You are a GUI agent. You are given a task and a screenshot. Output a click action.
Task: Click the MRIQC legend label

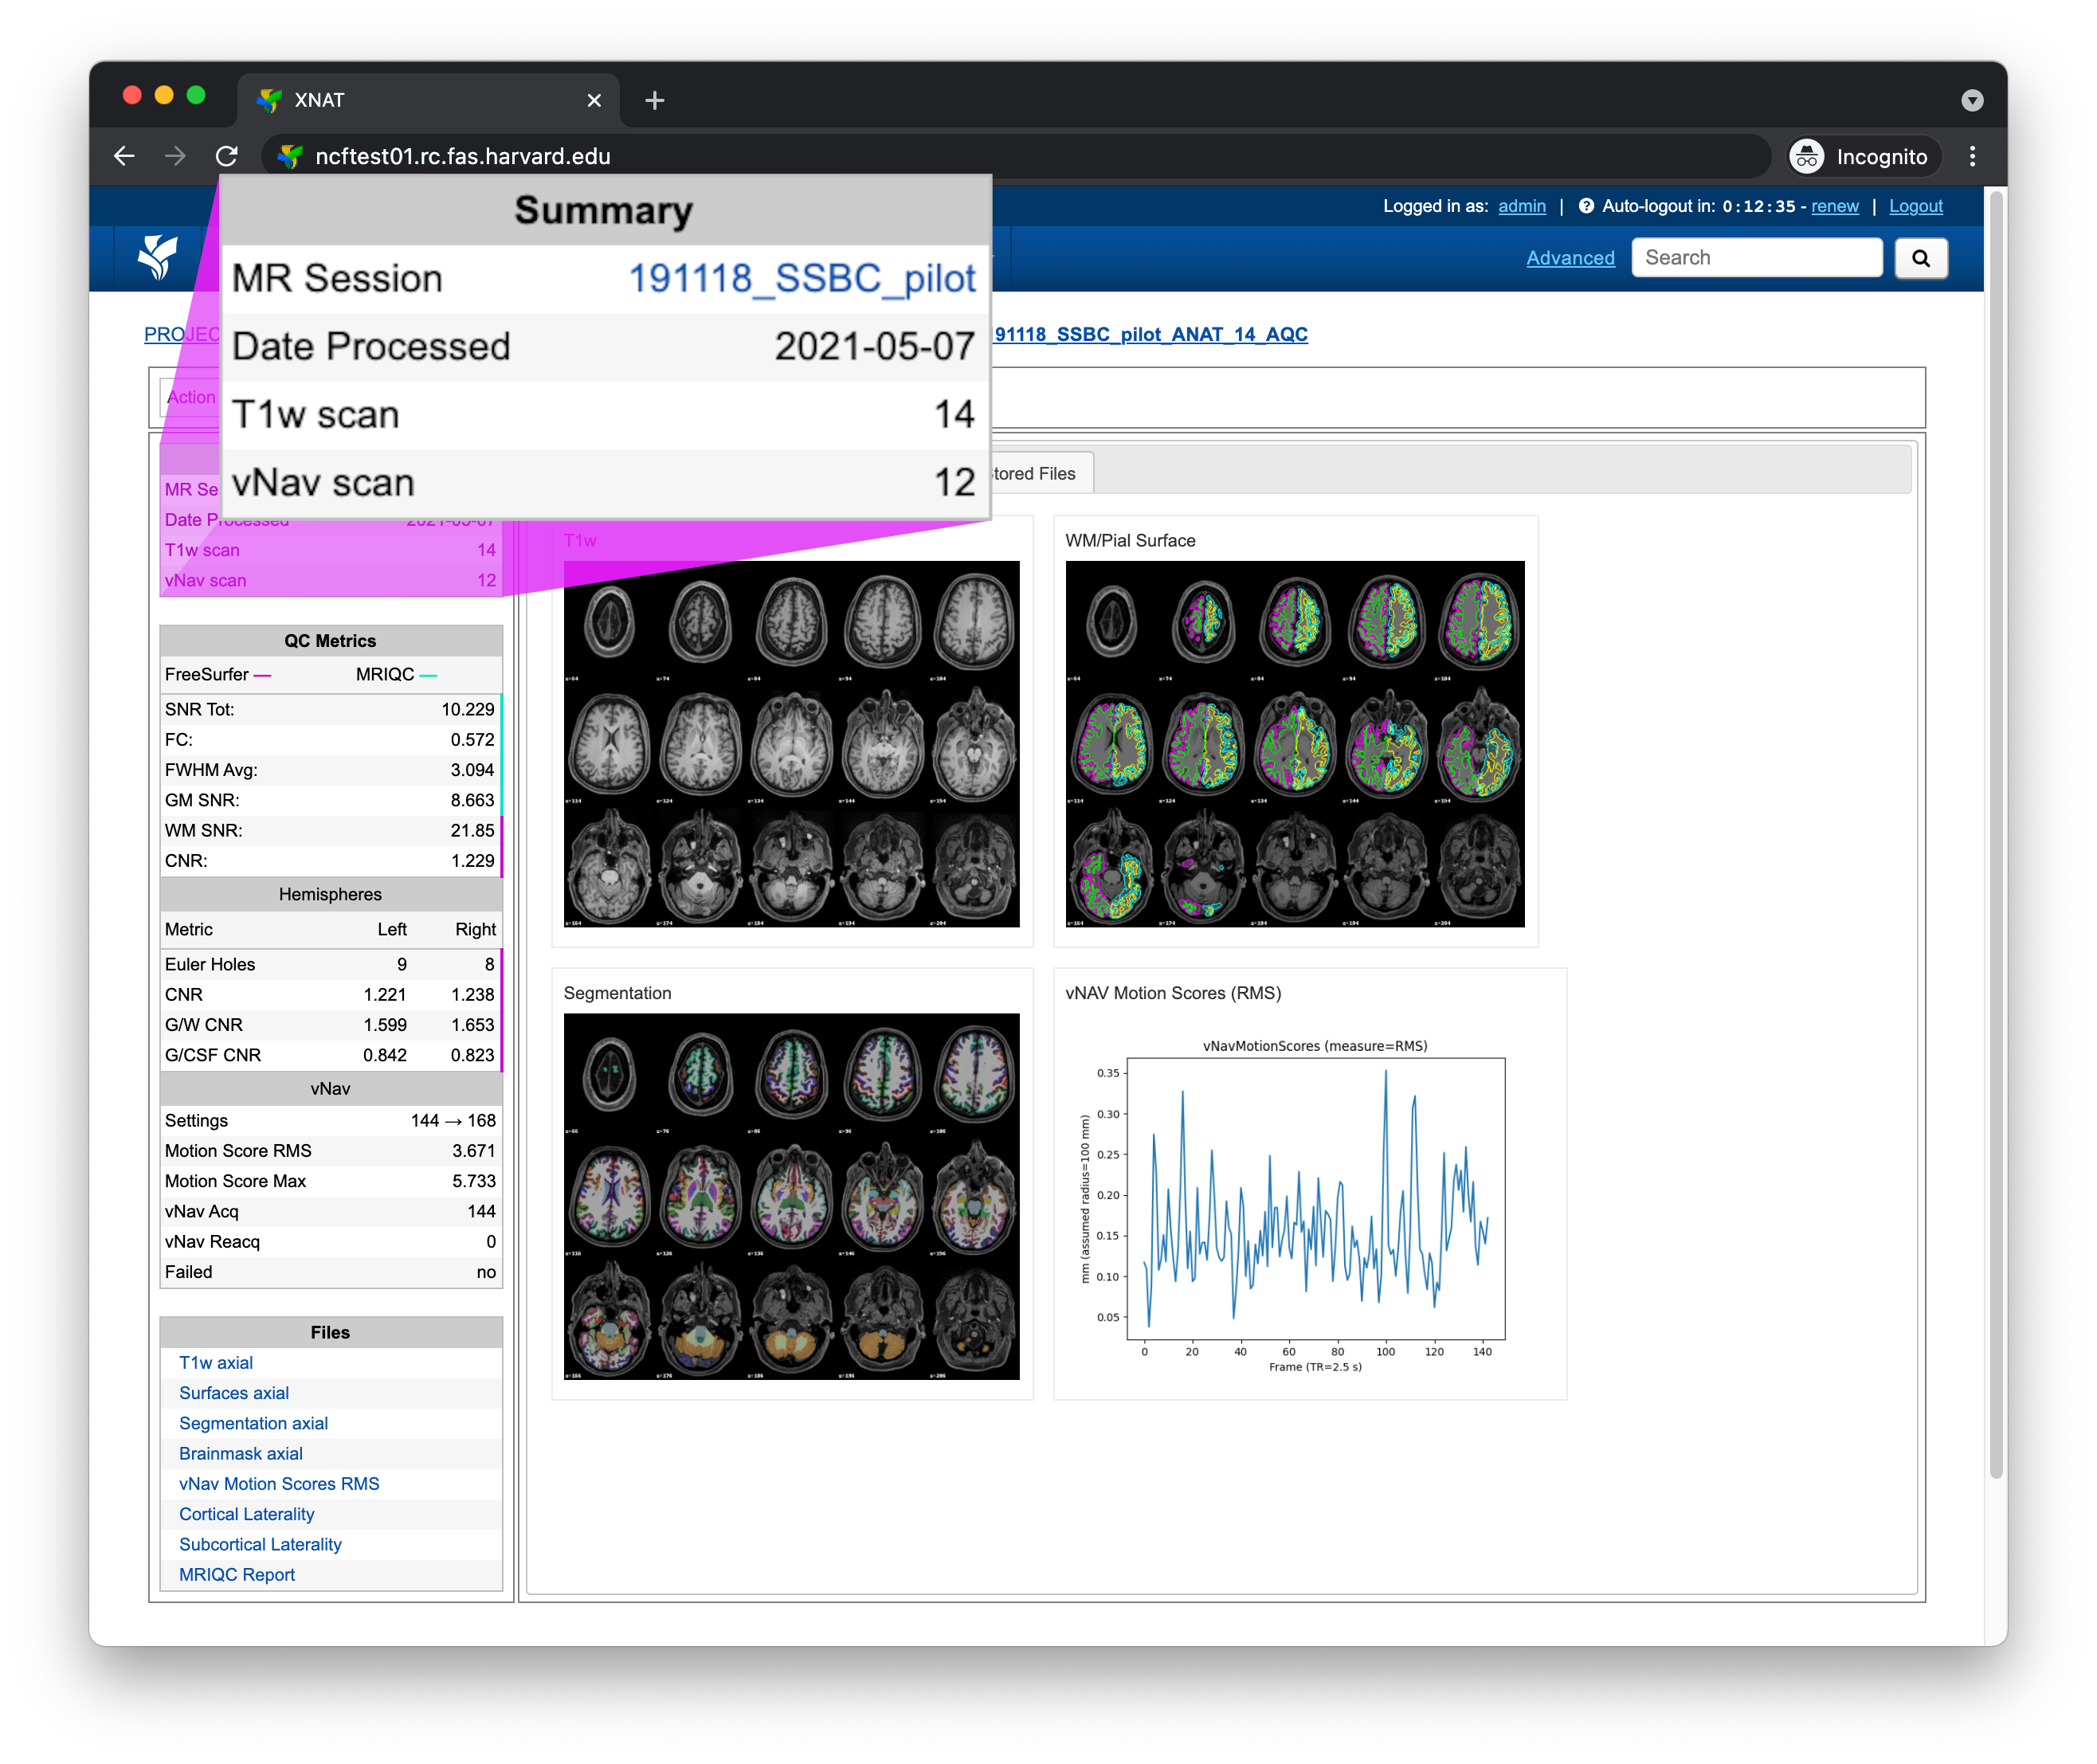[385, 674]
